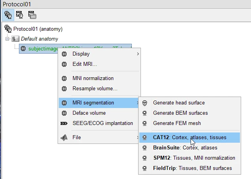
Task: Select Deface volume menu item
Action: pyautogui.click(x=89, y=113)
